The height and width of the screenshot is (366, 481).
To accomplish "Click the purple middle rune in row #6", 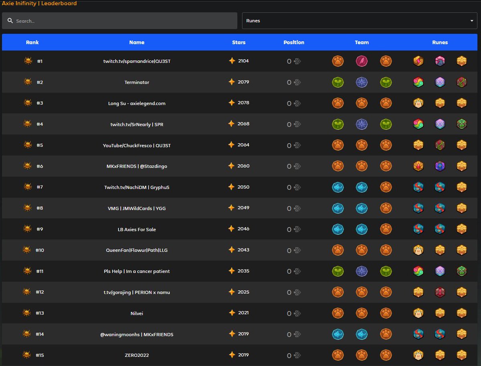I will coord(440,166).
